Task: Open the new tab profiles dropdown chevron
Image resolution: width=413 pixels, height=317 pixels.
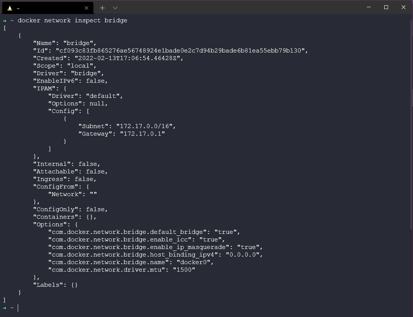Action: click(115, 8)
